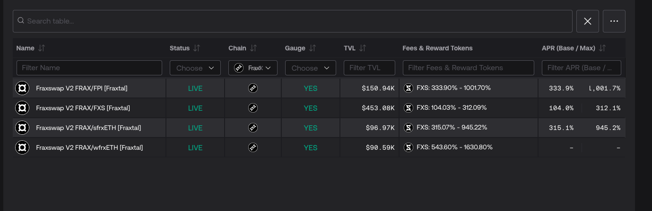Click Fraxtal chain icon in FRAX/wfrxETH row
This screenshot has height=211, width=652.
click(x=253, y=147)
